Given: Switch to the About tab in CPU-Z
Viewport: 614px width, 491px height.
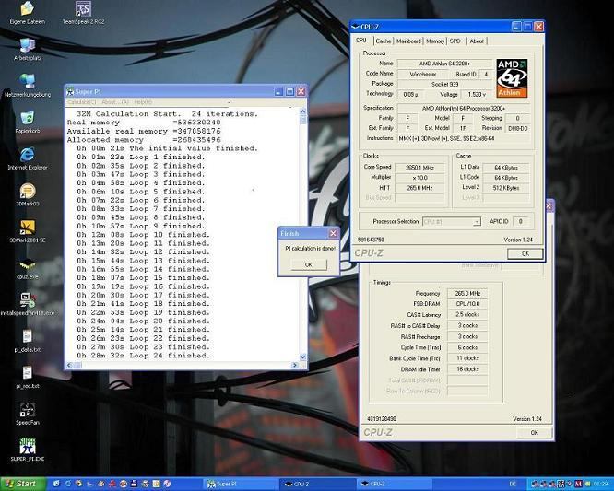Looking at the screenshot, I should [477, 41].
